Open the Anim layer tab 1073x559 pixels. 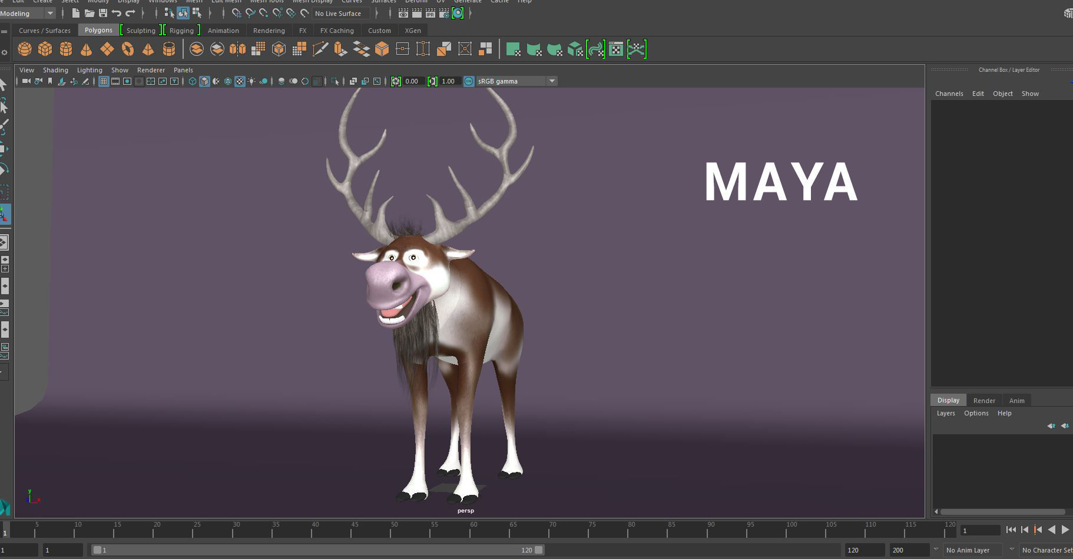1017,401
